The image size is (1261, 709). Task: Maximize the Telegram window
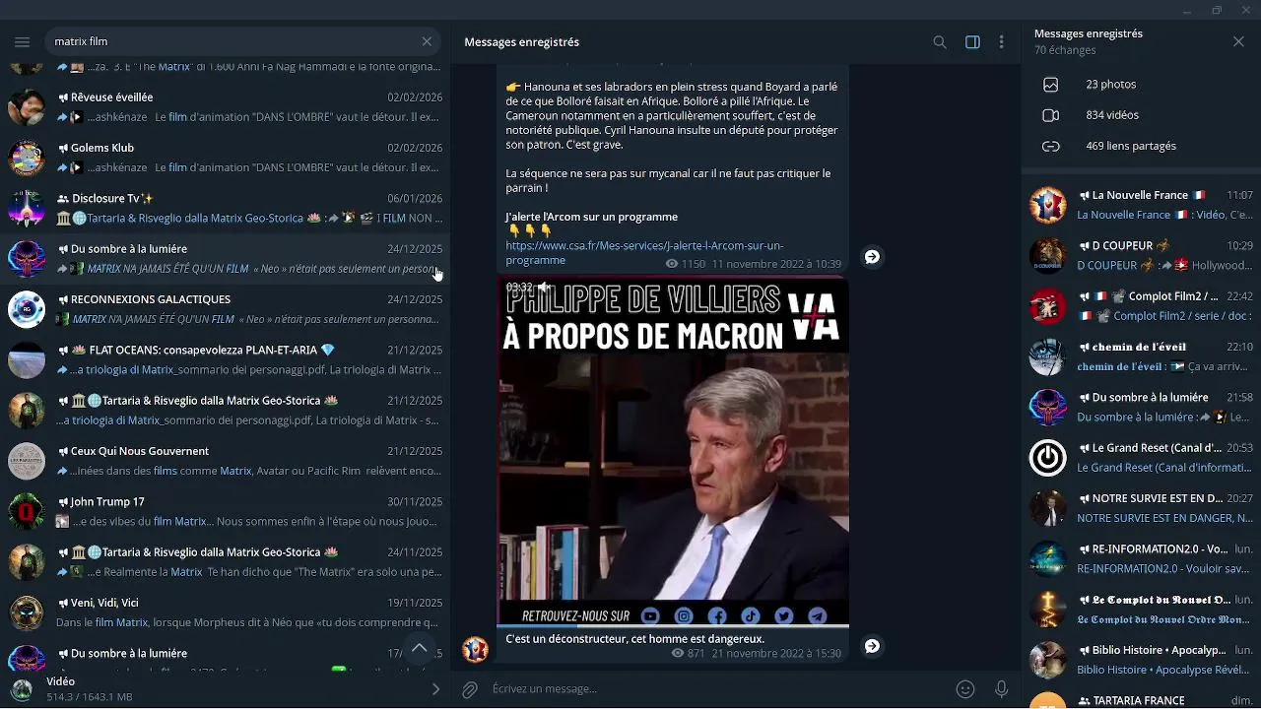point(1217,10)
